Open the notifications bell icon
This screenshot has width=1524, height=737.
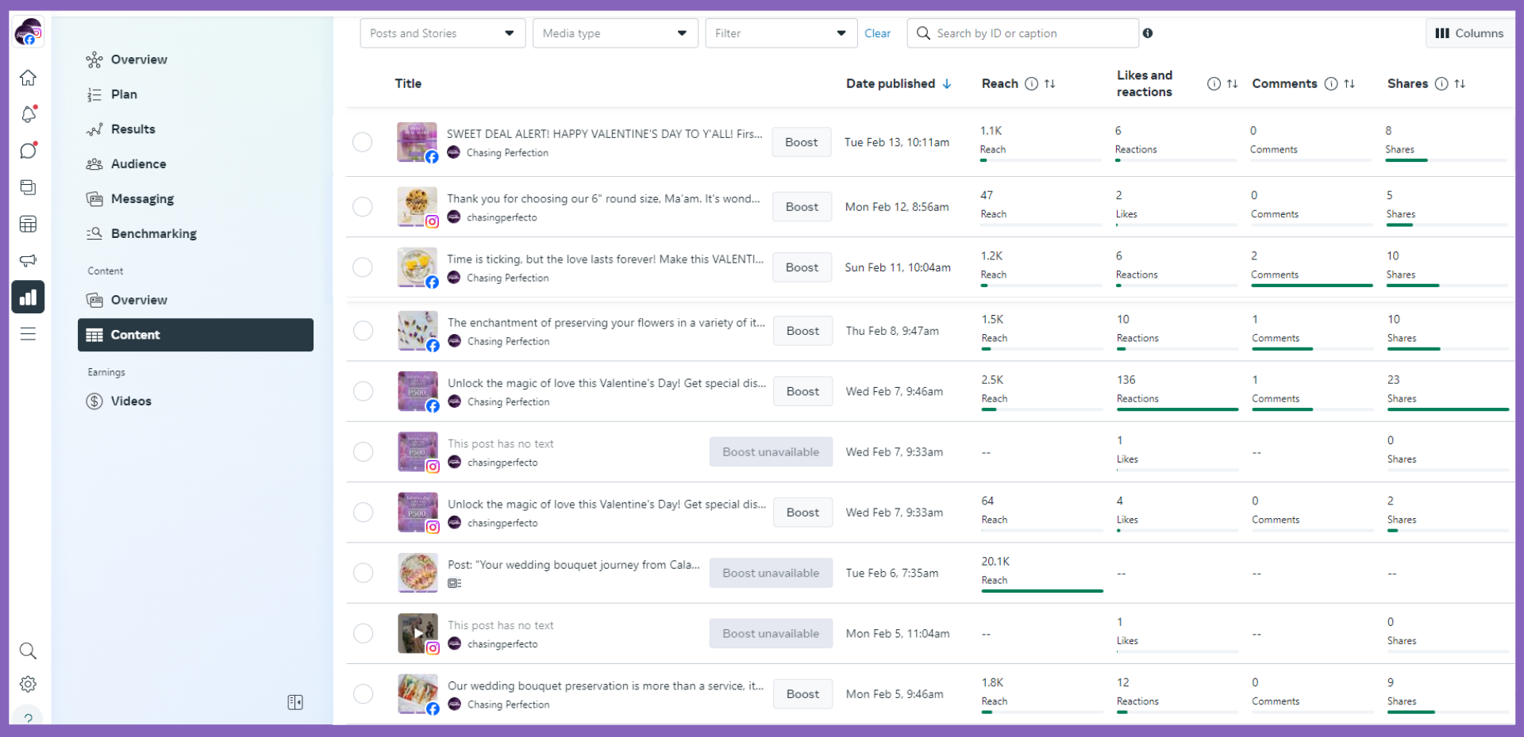click(28, 114)
